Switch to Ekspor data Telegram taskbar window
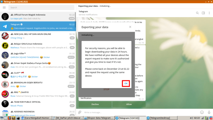The image size is (213, 120). pos(99,118)
